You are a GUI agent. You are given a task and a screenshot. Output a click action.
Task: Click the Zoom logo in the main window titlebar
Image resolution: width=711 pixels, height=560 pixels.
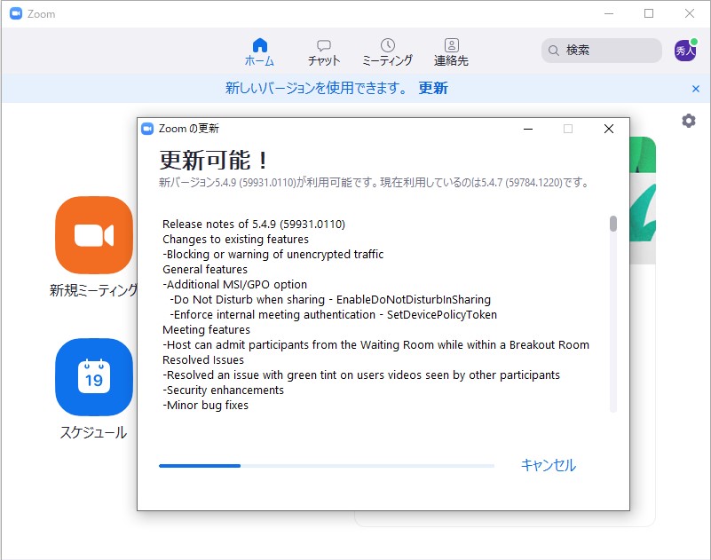click(15, 13)
